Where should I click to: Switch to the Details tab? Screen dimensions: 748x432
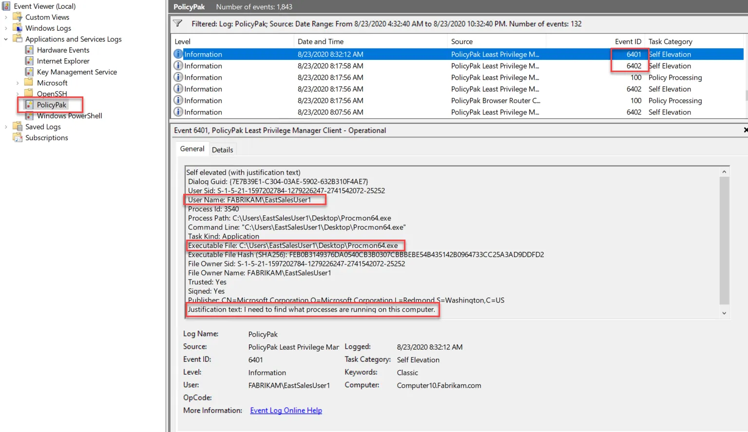click(x=222, y=150)
